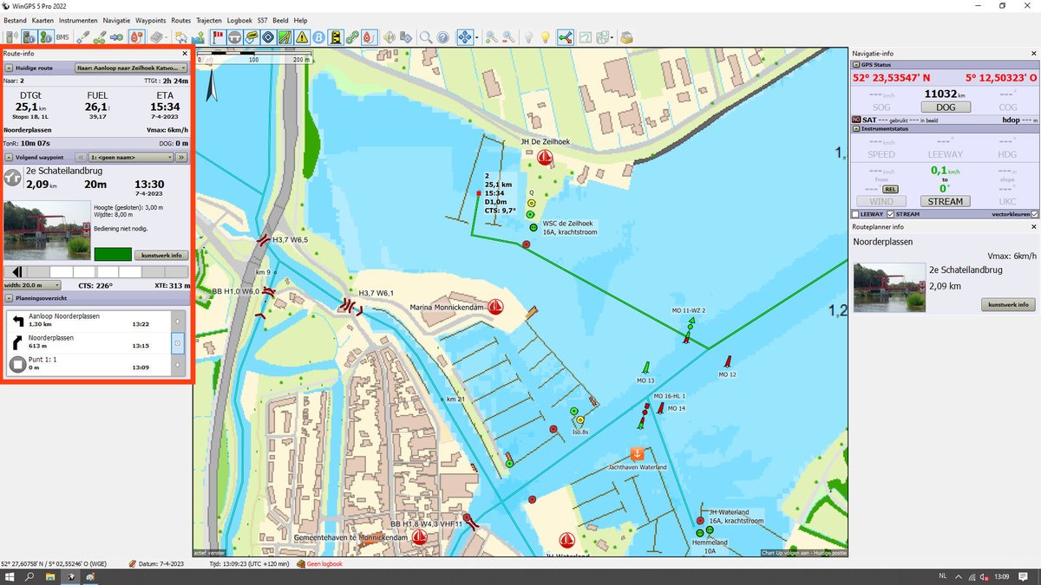1041x585 pixels.
Task: Collapse the Planningsoverzicht section
Action: tap(9, 297)
